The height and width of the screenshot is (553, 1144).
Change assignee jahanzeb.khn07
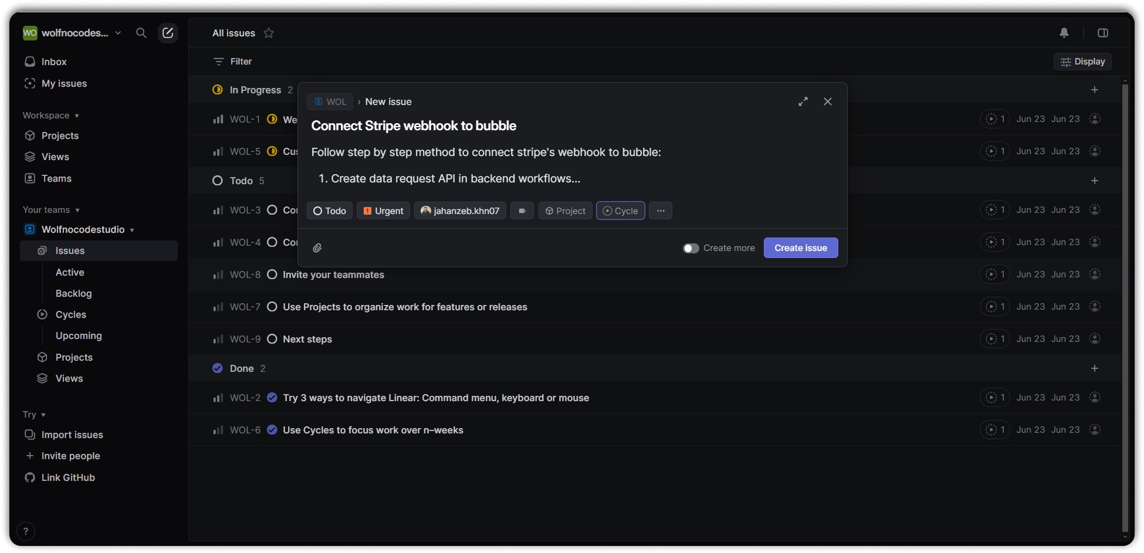pyautogui.click(x=461, y=211)
